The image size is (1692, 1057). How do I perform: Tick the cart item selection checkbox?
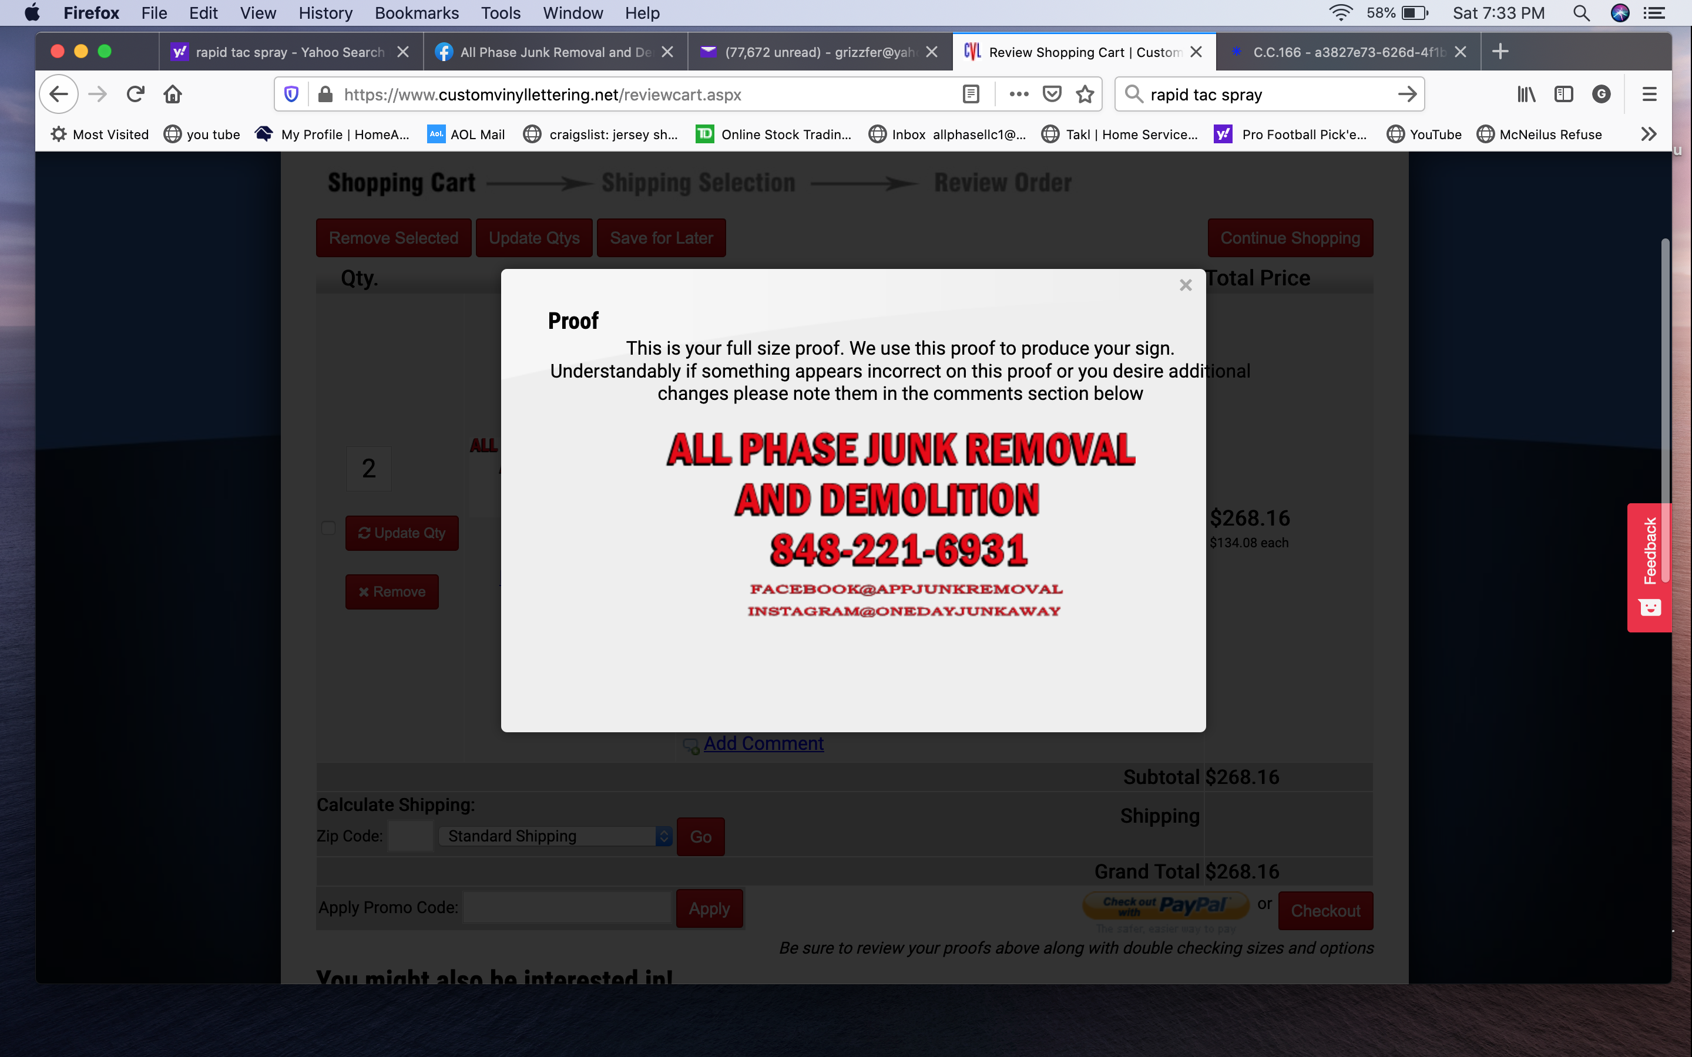[x=328, y=528]
